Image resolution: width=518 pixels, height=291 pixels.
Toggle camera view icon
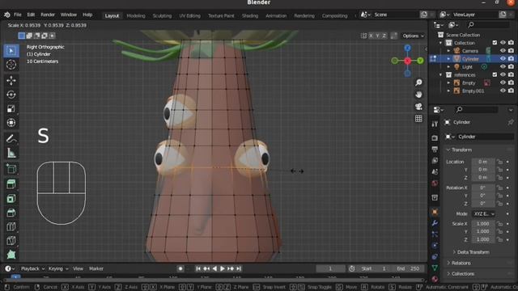418,107
